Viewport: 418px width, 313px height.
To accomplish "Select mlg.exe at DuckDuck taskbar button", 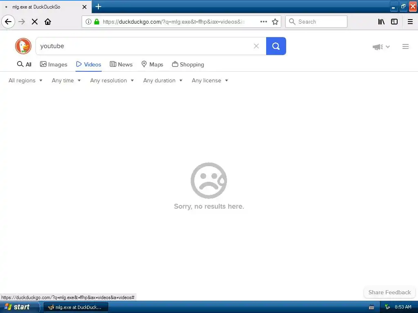I will click(76, 307).
